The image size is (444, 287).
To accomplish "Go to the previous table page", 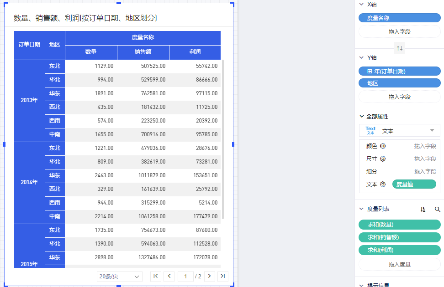I will tap(169, 276).
